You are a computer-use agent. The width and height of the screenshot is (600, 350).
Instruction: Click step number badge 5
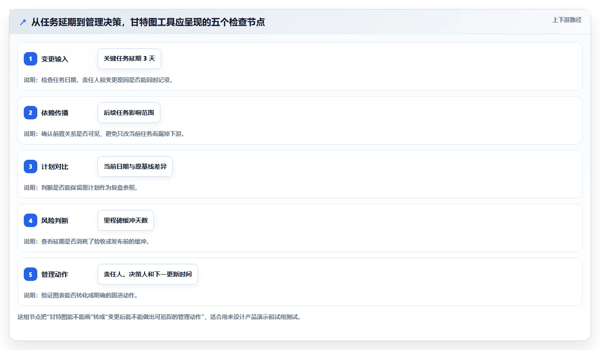pos(31,274)
